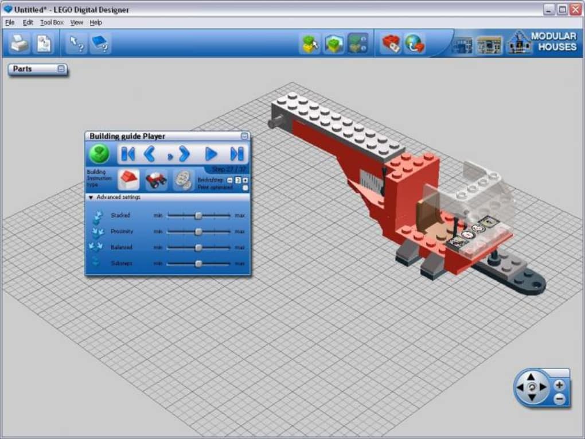Select the red car building instruction type
Viewport: 585px width, 439px height.
[156, 180]
